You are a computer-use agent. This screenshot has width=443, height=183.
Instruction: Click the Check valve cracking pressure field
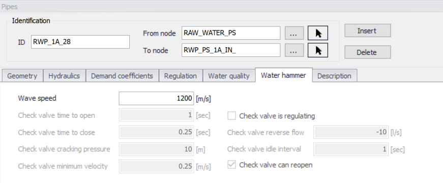(156, 149)
